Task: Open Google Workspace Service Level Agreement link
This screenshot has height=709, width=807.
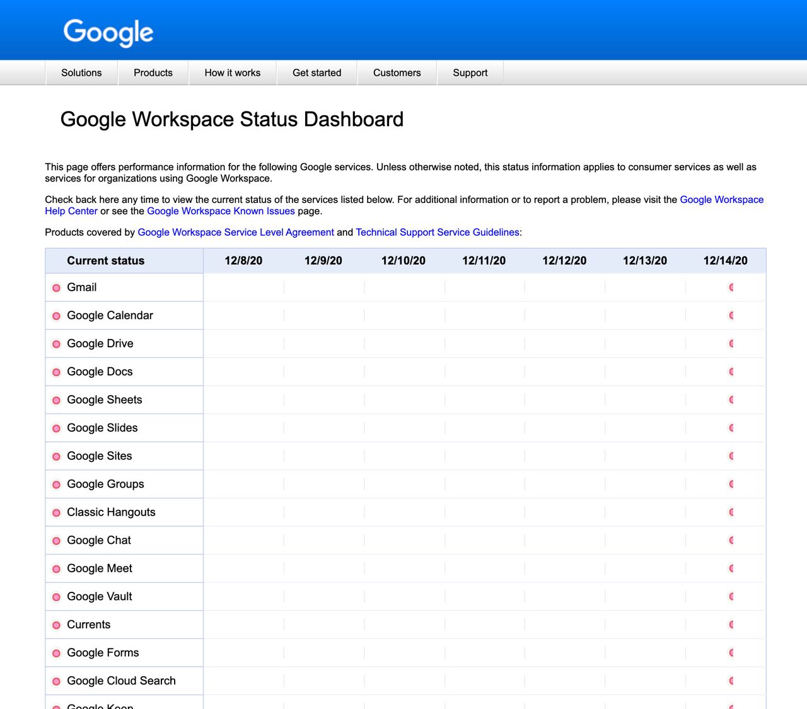Action: (236, 233)
